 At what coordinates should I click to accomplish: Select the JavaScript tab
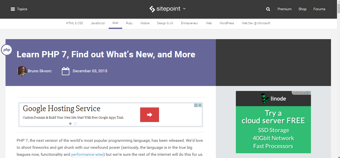[x=98, y=23]
